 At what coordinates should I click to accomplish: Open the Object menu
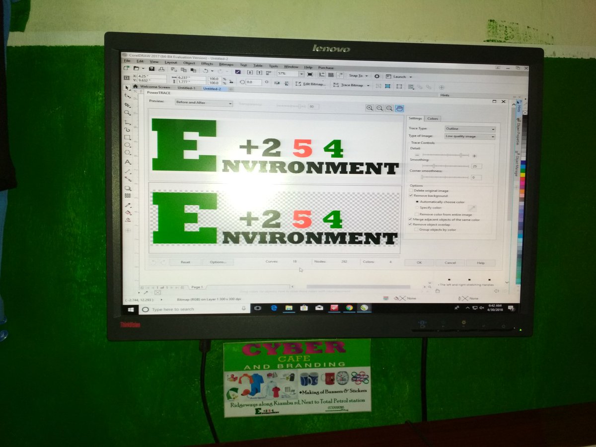[189, 63]
